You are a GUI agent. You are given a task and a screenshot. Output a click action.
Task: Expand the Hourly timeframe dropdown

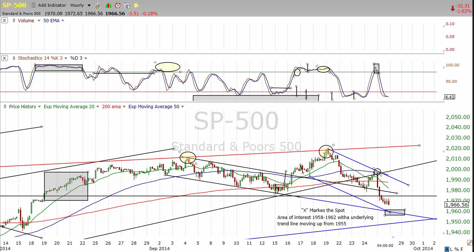point(89,5)
